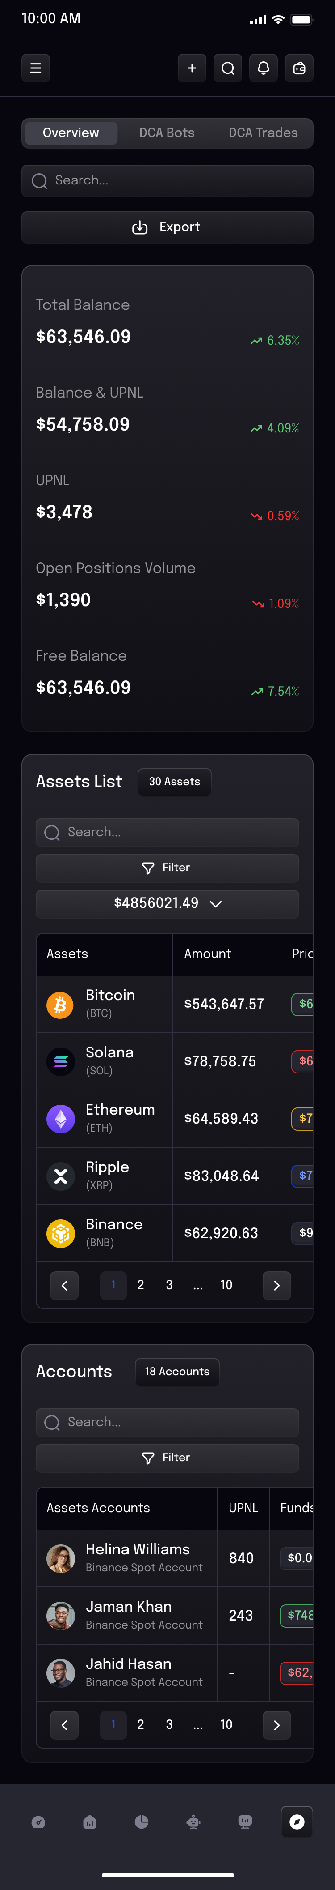Expand the $4856021.49 dropdown
The image size is (335, 1890).
point(167,903)
